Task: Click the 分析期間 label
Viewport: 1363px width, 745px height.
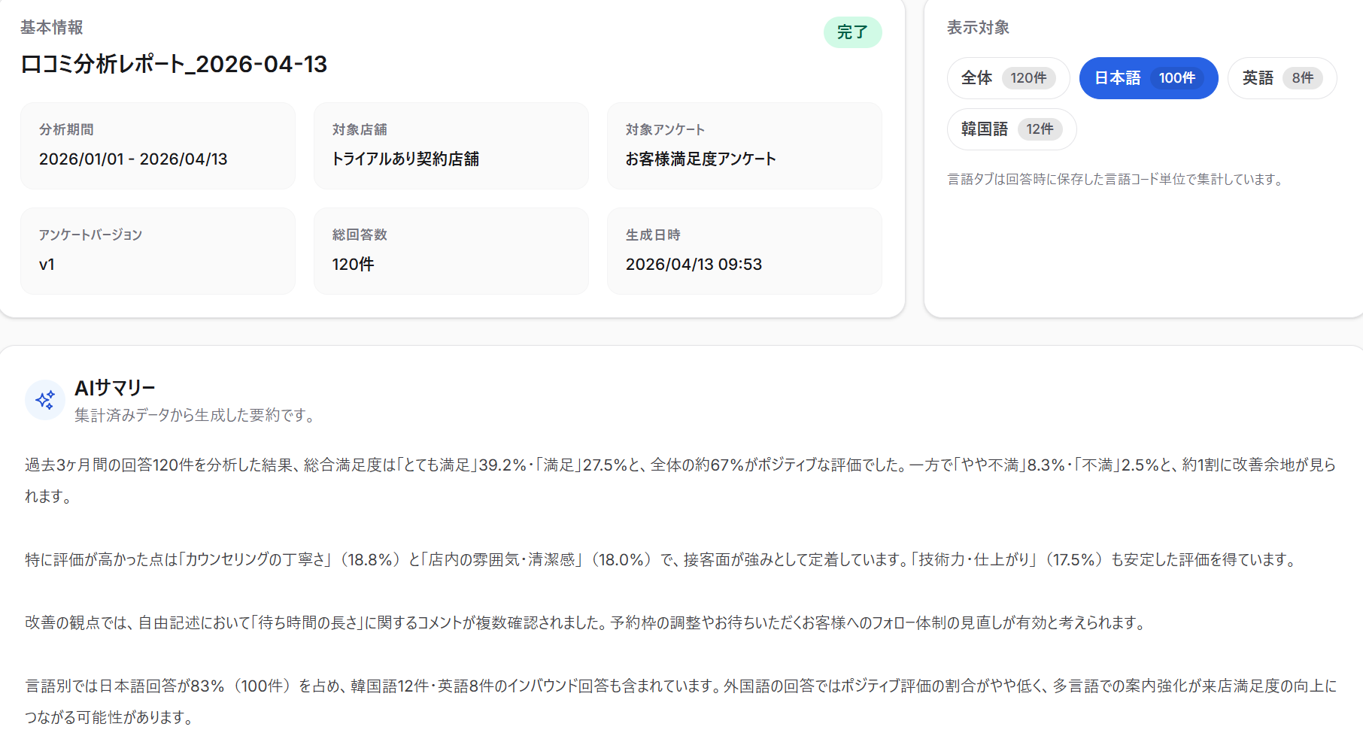Action: point(66,129)
